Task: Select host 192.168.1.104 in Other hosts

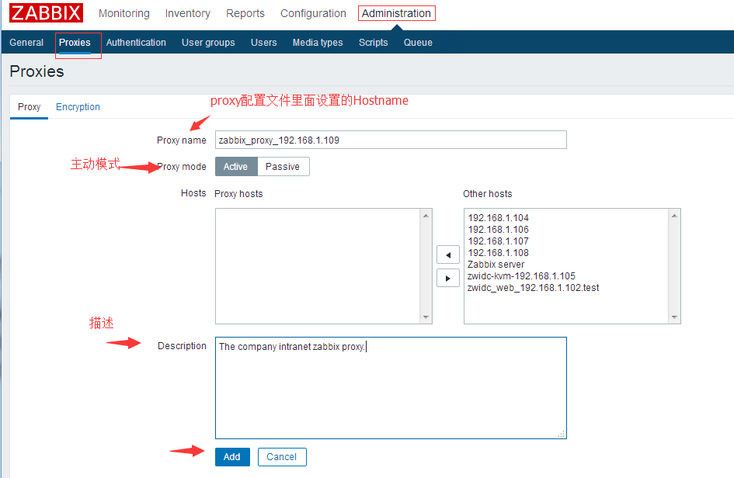Action: pyautogui.click(x=498, y=218)
